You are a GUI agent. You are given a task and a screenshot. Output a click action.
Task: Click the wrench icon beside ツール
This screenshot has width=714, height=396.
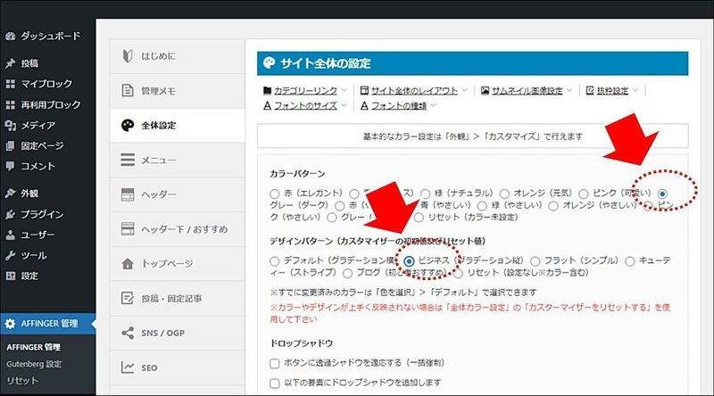(10, 255)
